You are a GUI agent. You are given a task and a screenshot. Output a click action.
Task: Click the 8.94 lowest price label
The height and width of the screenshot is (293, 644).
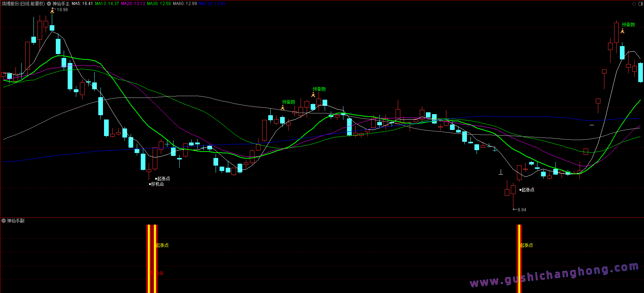click(x=522, y=210)
